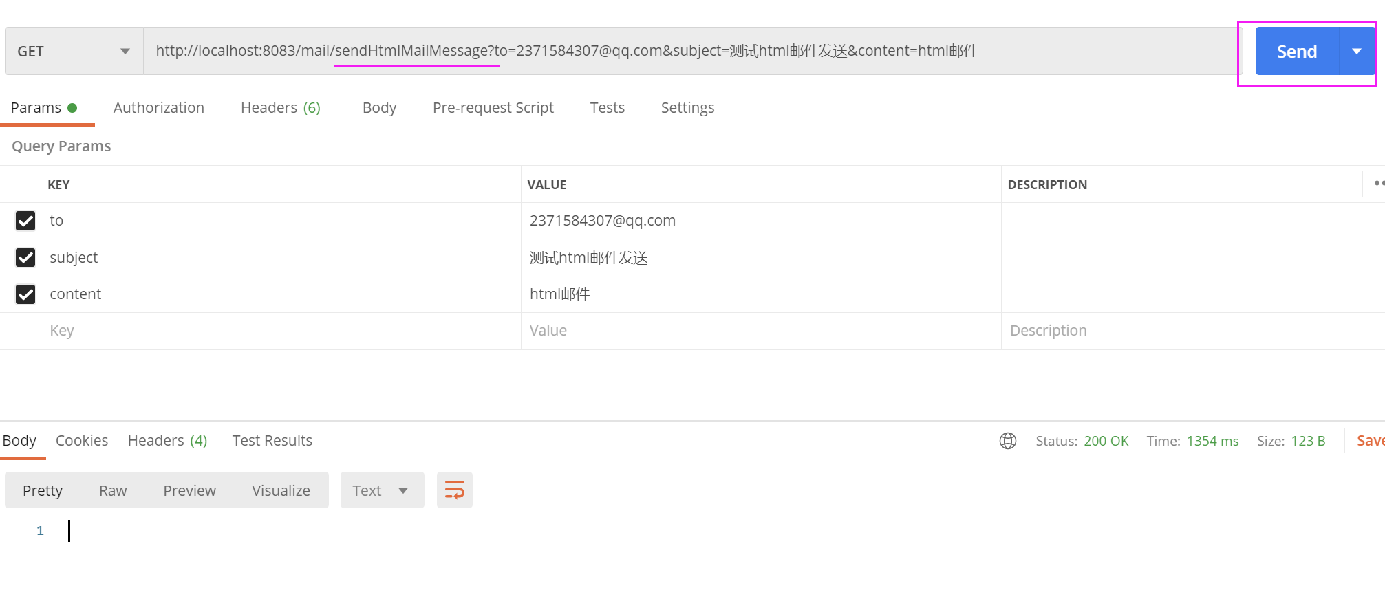
Task: Switch to the Authorization tab
Action: tap(159, 108)
